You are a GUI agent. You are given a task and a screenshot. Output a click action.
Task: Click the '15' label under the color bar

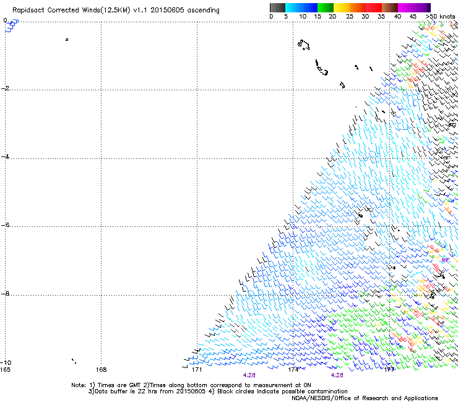pyautogui.click(x=318, y=17)
